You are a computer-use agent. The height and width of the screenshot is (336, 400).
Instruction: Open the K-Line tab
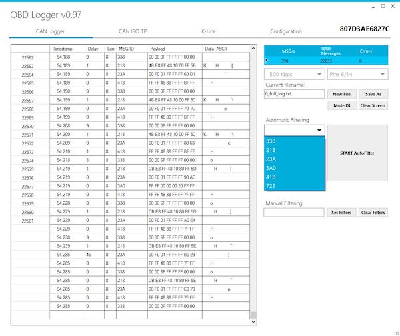coord(209,31)
